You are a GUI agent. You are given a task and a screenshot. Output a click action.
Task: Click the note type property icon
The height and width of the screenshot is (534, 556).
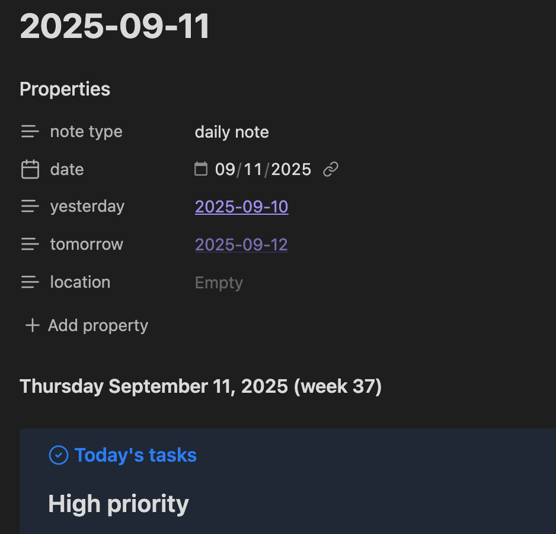(30, 132)
